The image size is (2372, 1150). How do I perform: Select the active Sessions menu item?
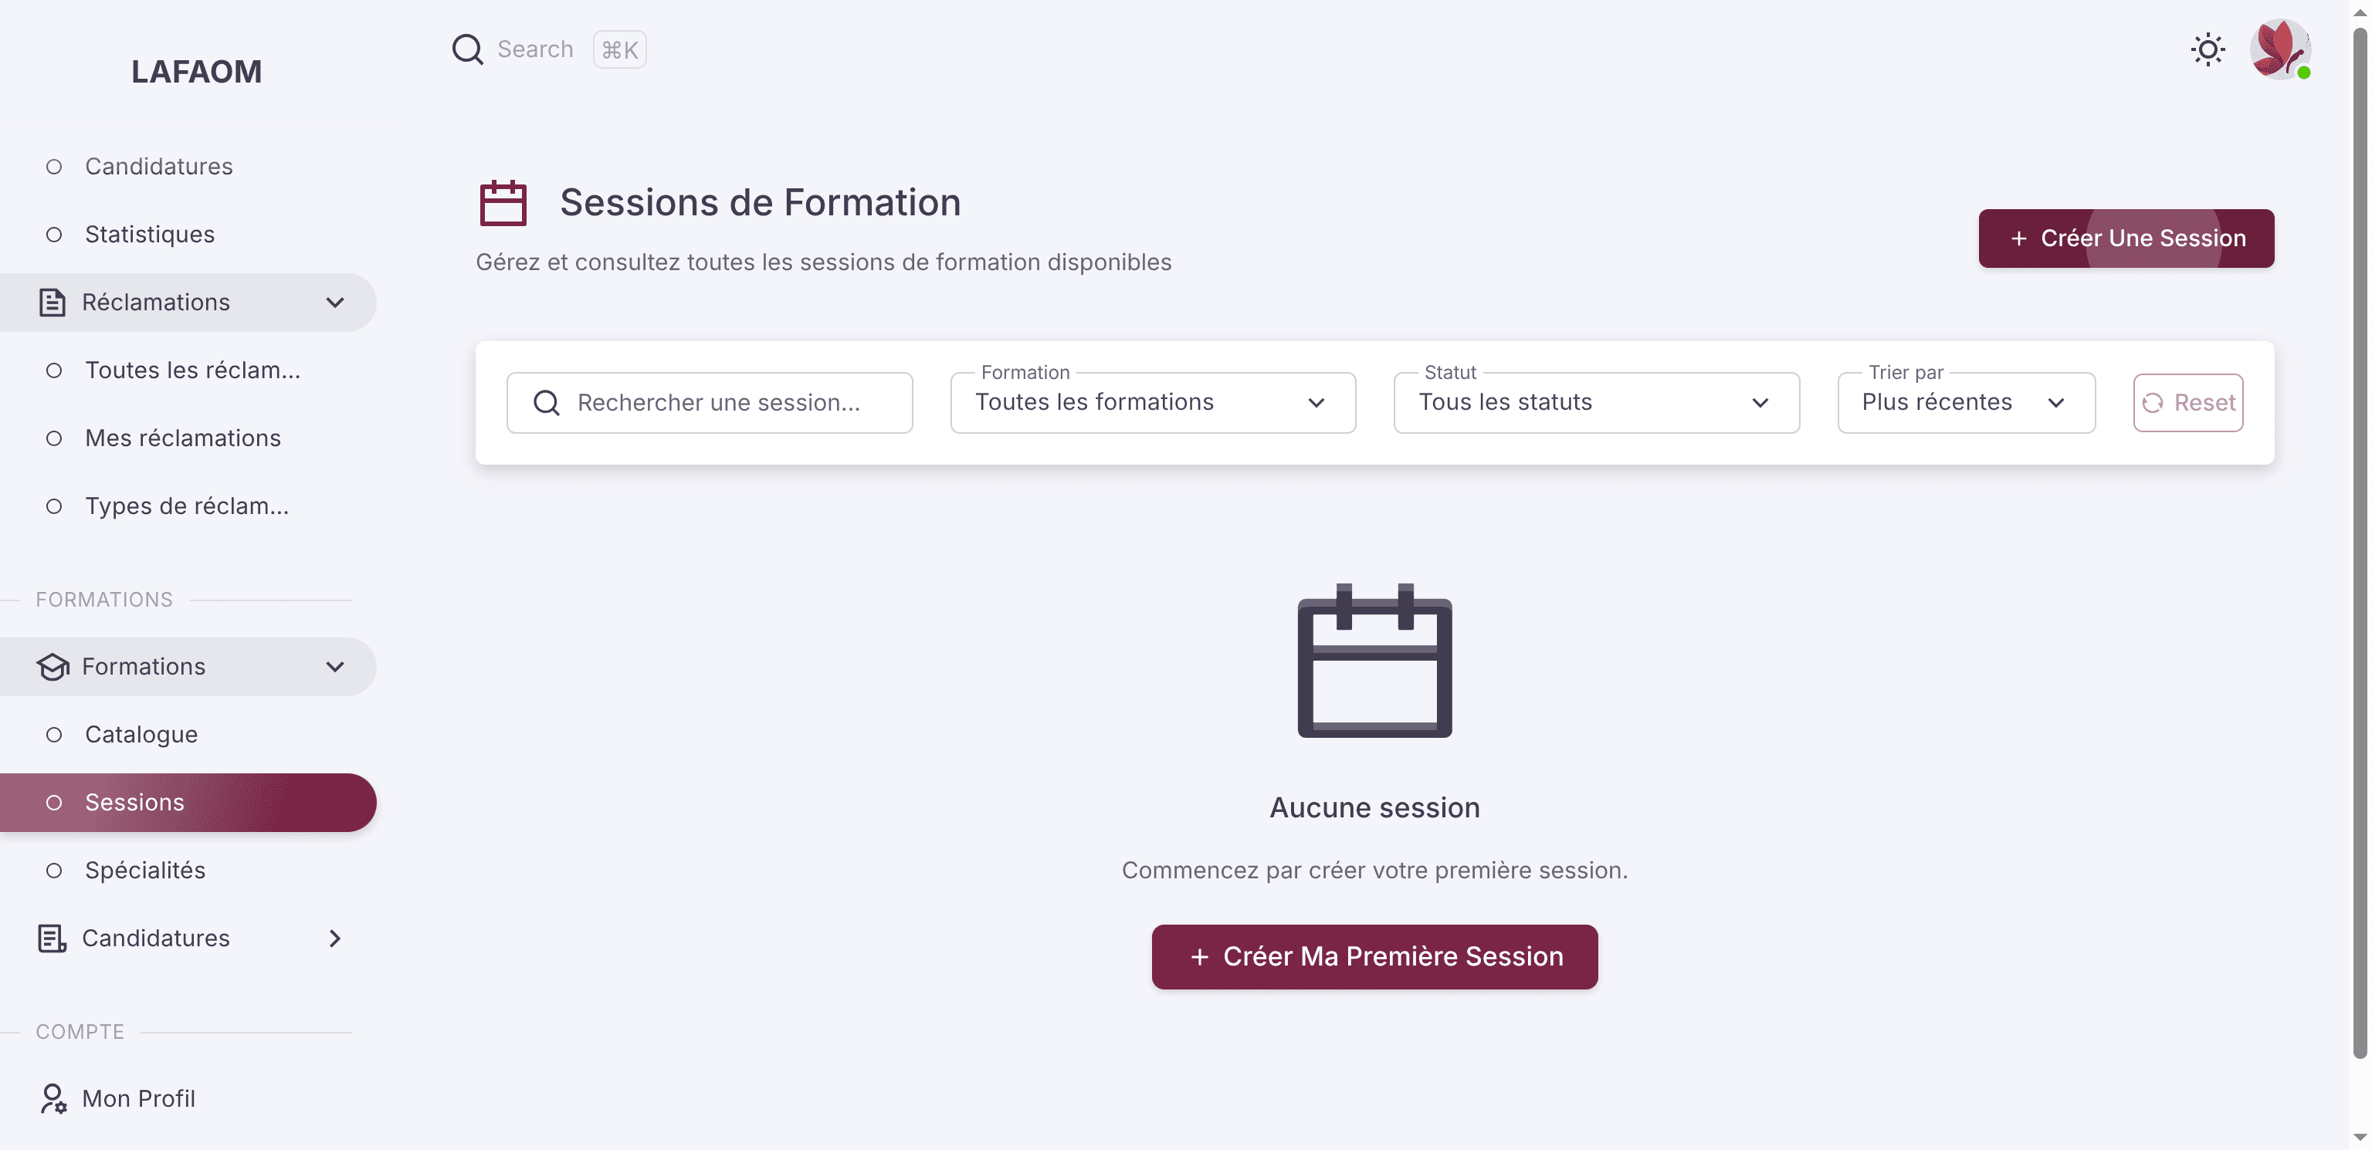coord(188,802)
